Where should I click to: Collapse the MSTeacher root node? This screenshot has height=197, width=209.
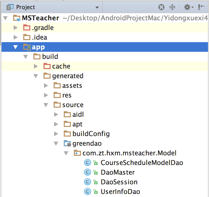click(x=6, y=18)
